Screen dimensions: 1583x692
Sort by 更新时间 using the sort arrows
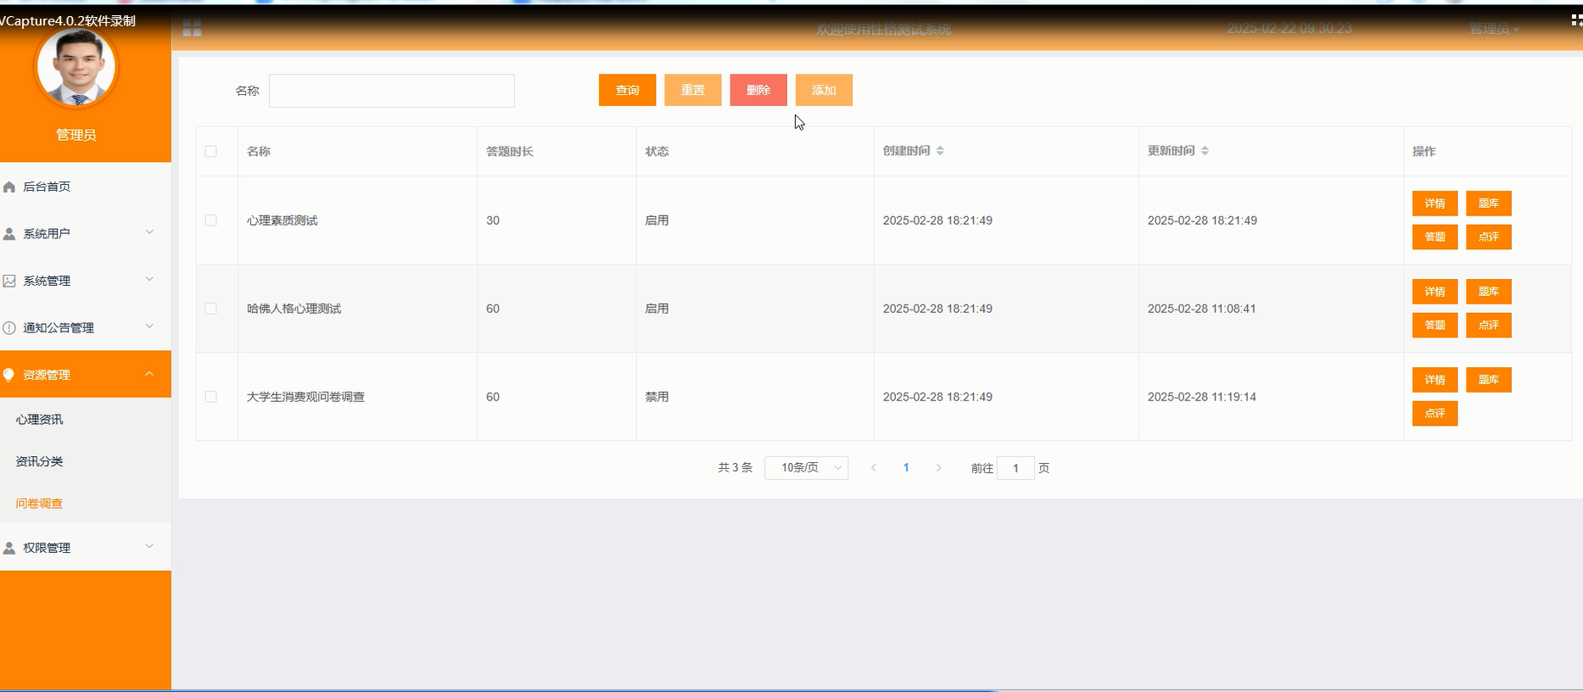[1205, 151]
